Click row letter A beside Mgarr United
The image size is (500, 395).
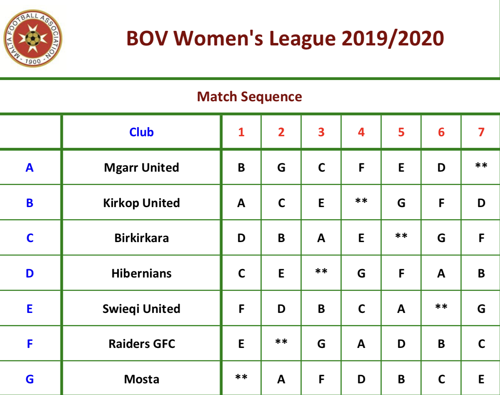click(x=30, y=167)
